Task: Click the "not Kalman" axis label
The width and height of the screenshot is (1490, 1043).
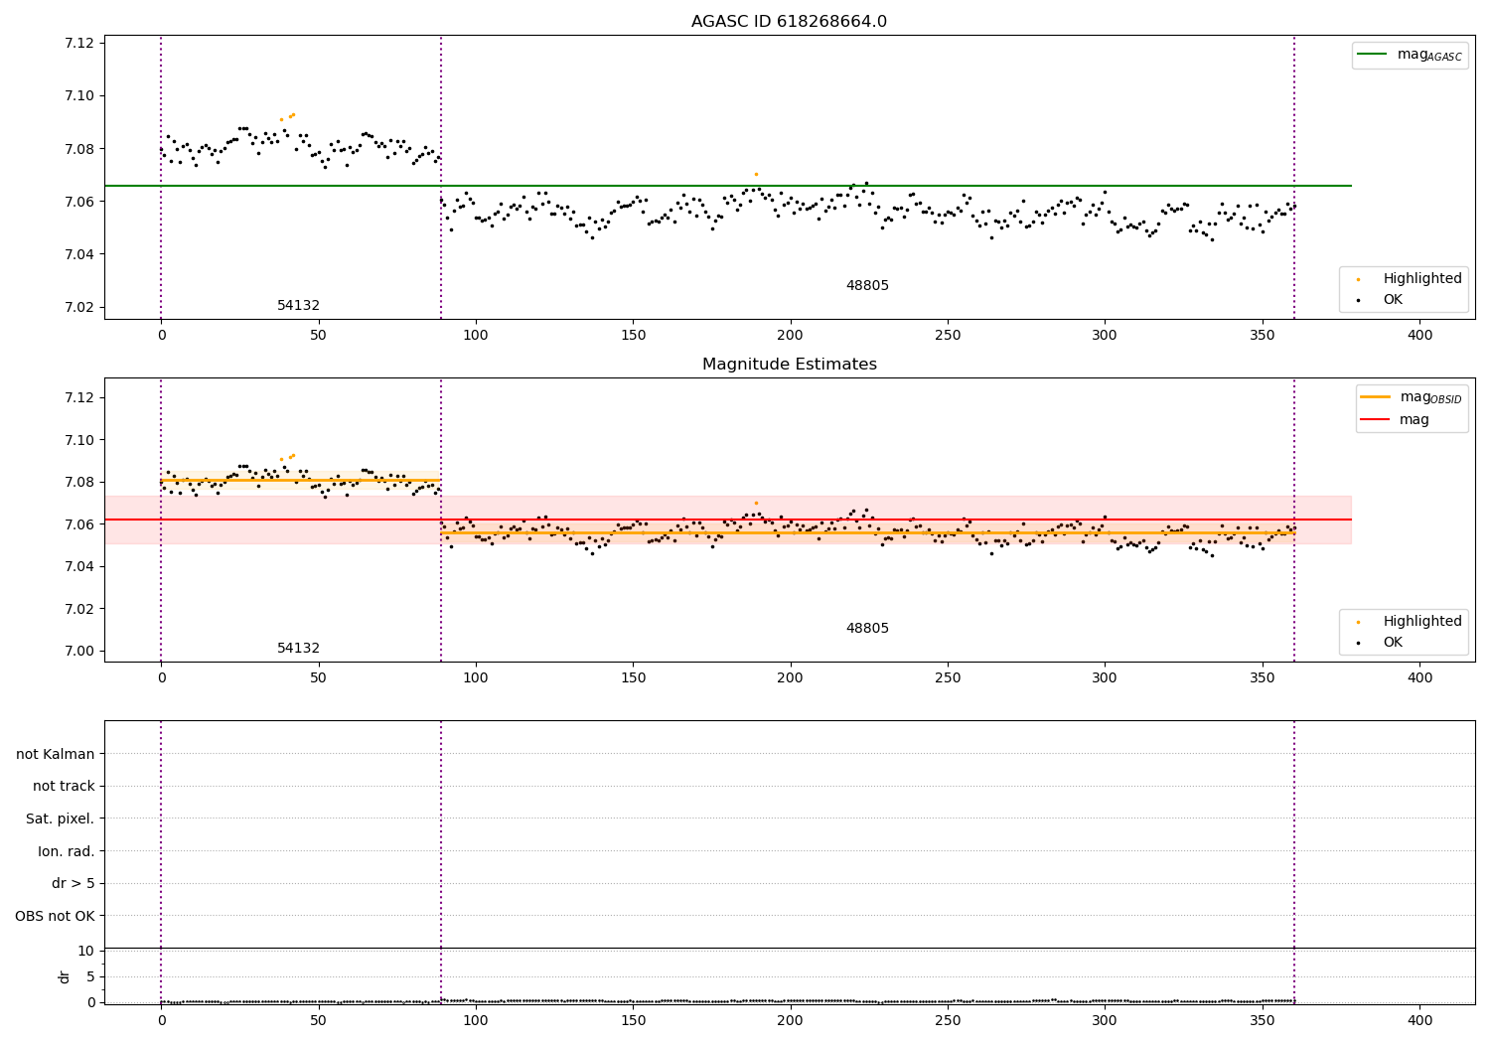Action: tap(56, 754)
